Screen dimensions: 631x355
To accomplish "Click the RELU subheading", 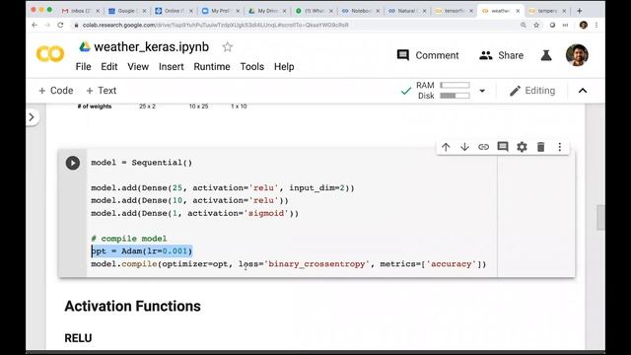I will pos(78,338).
